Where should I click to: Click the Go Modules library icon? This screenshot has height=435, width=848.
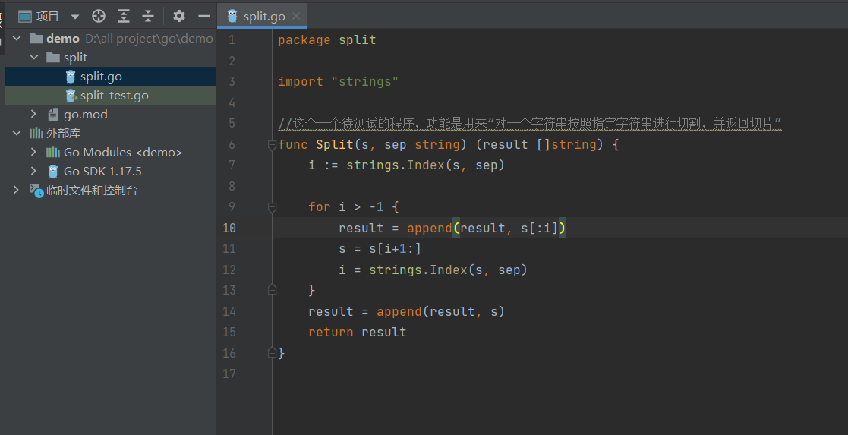tap(53, 152)
